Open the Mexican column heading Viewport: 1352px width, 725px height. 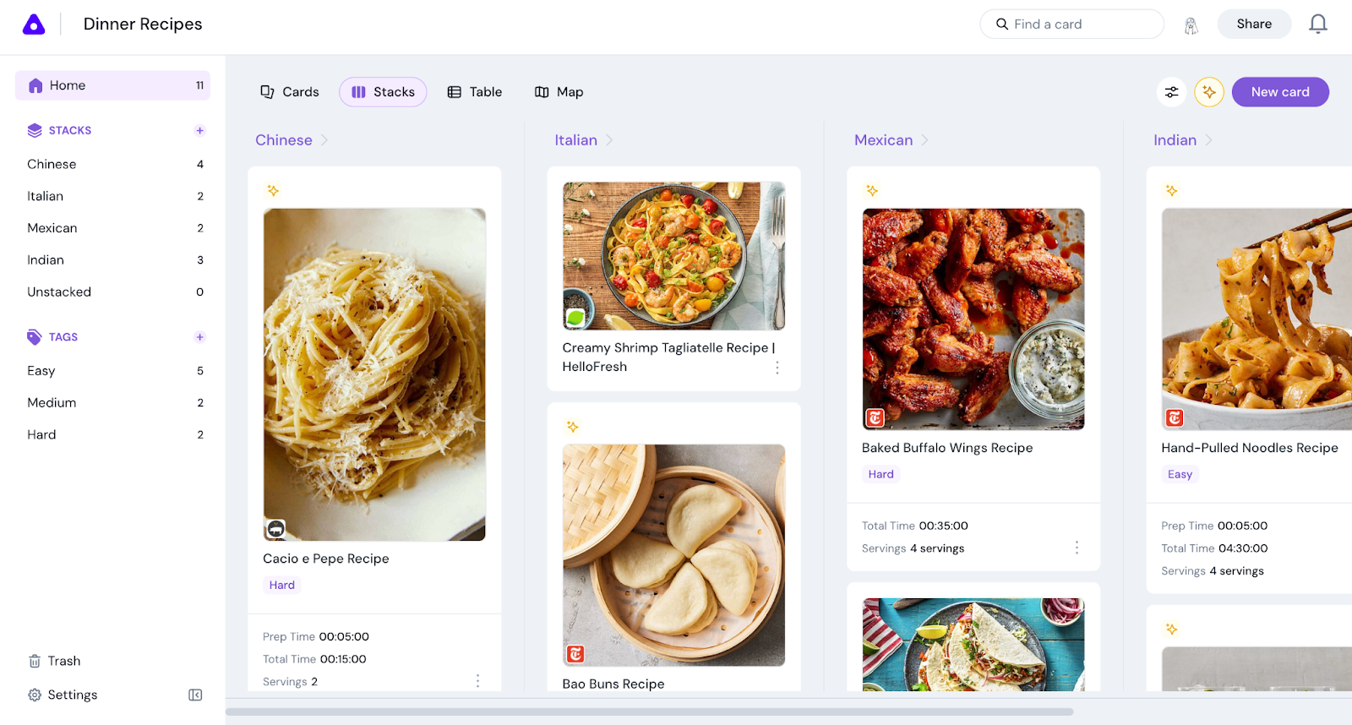click(x=884, y=140)
